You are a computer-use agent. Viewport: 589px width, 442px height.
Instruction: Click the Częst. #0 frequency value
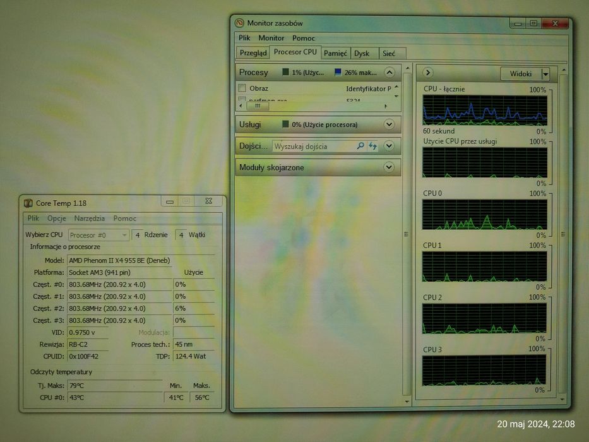click(x=119, y=284)
